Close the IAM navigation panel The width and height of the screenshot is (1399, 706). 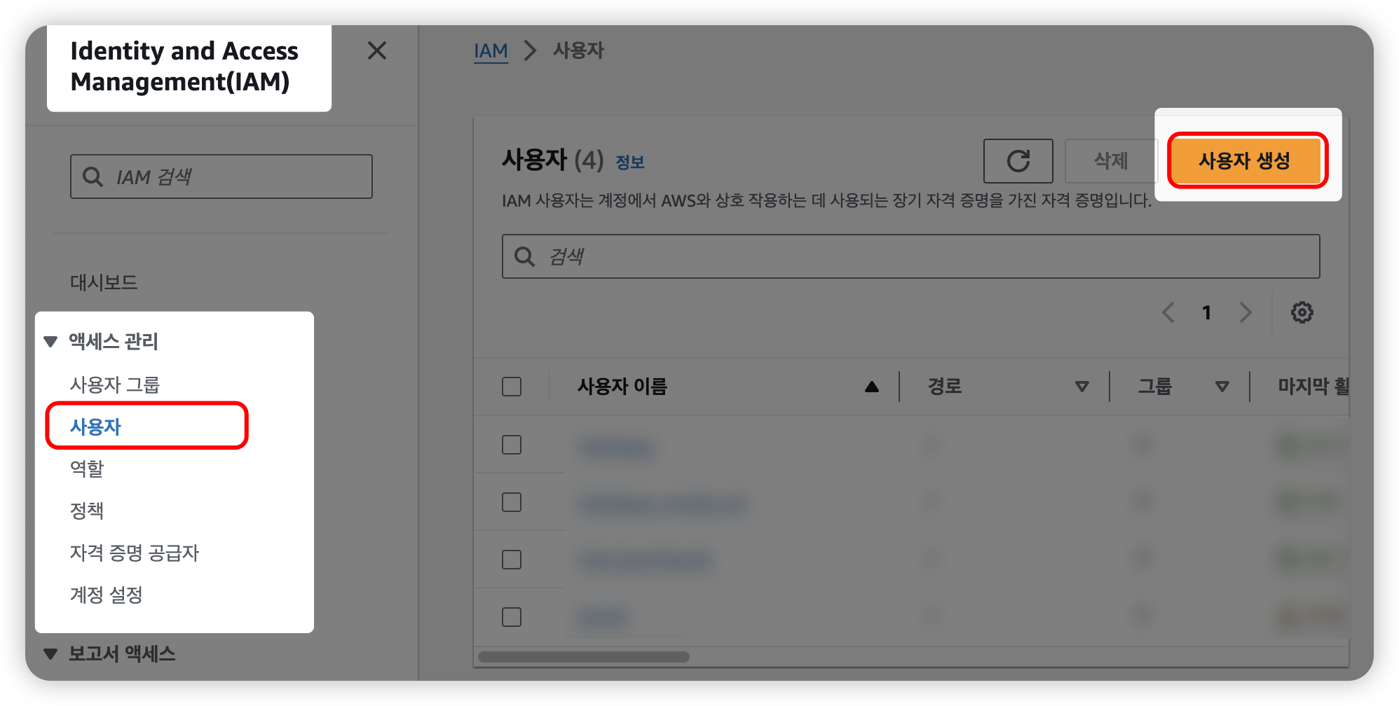click(x=377, y=50)
